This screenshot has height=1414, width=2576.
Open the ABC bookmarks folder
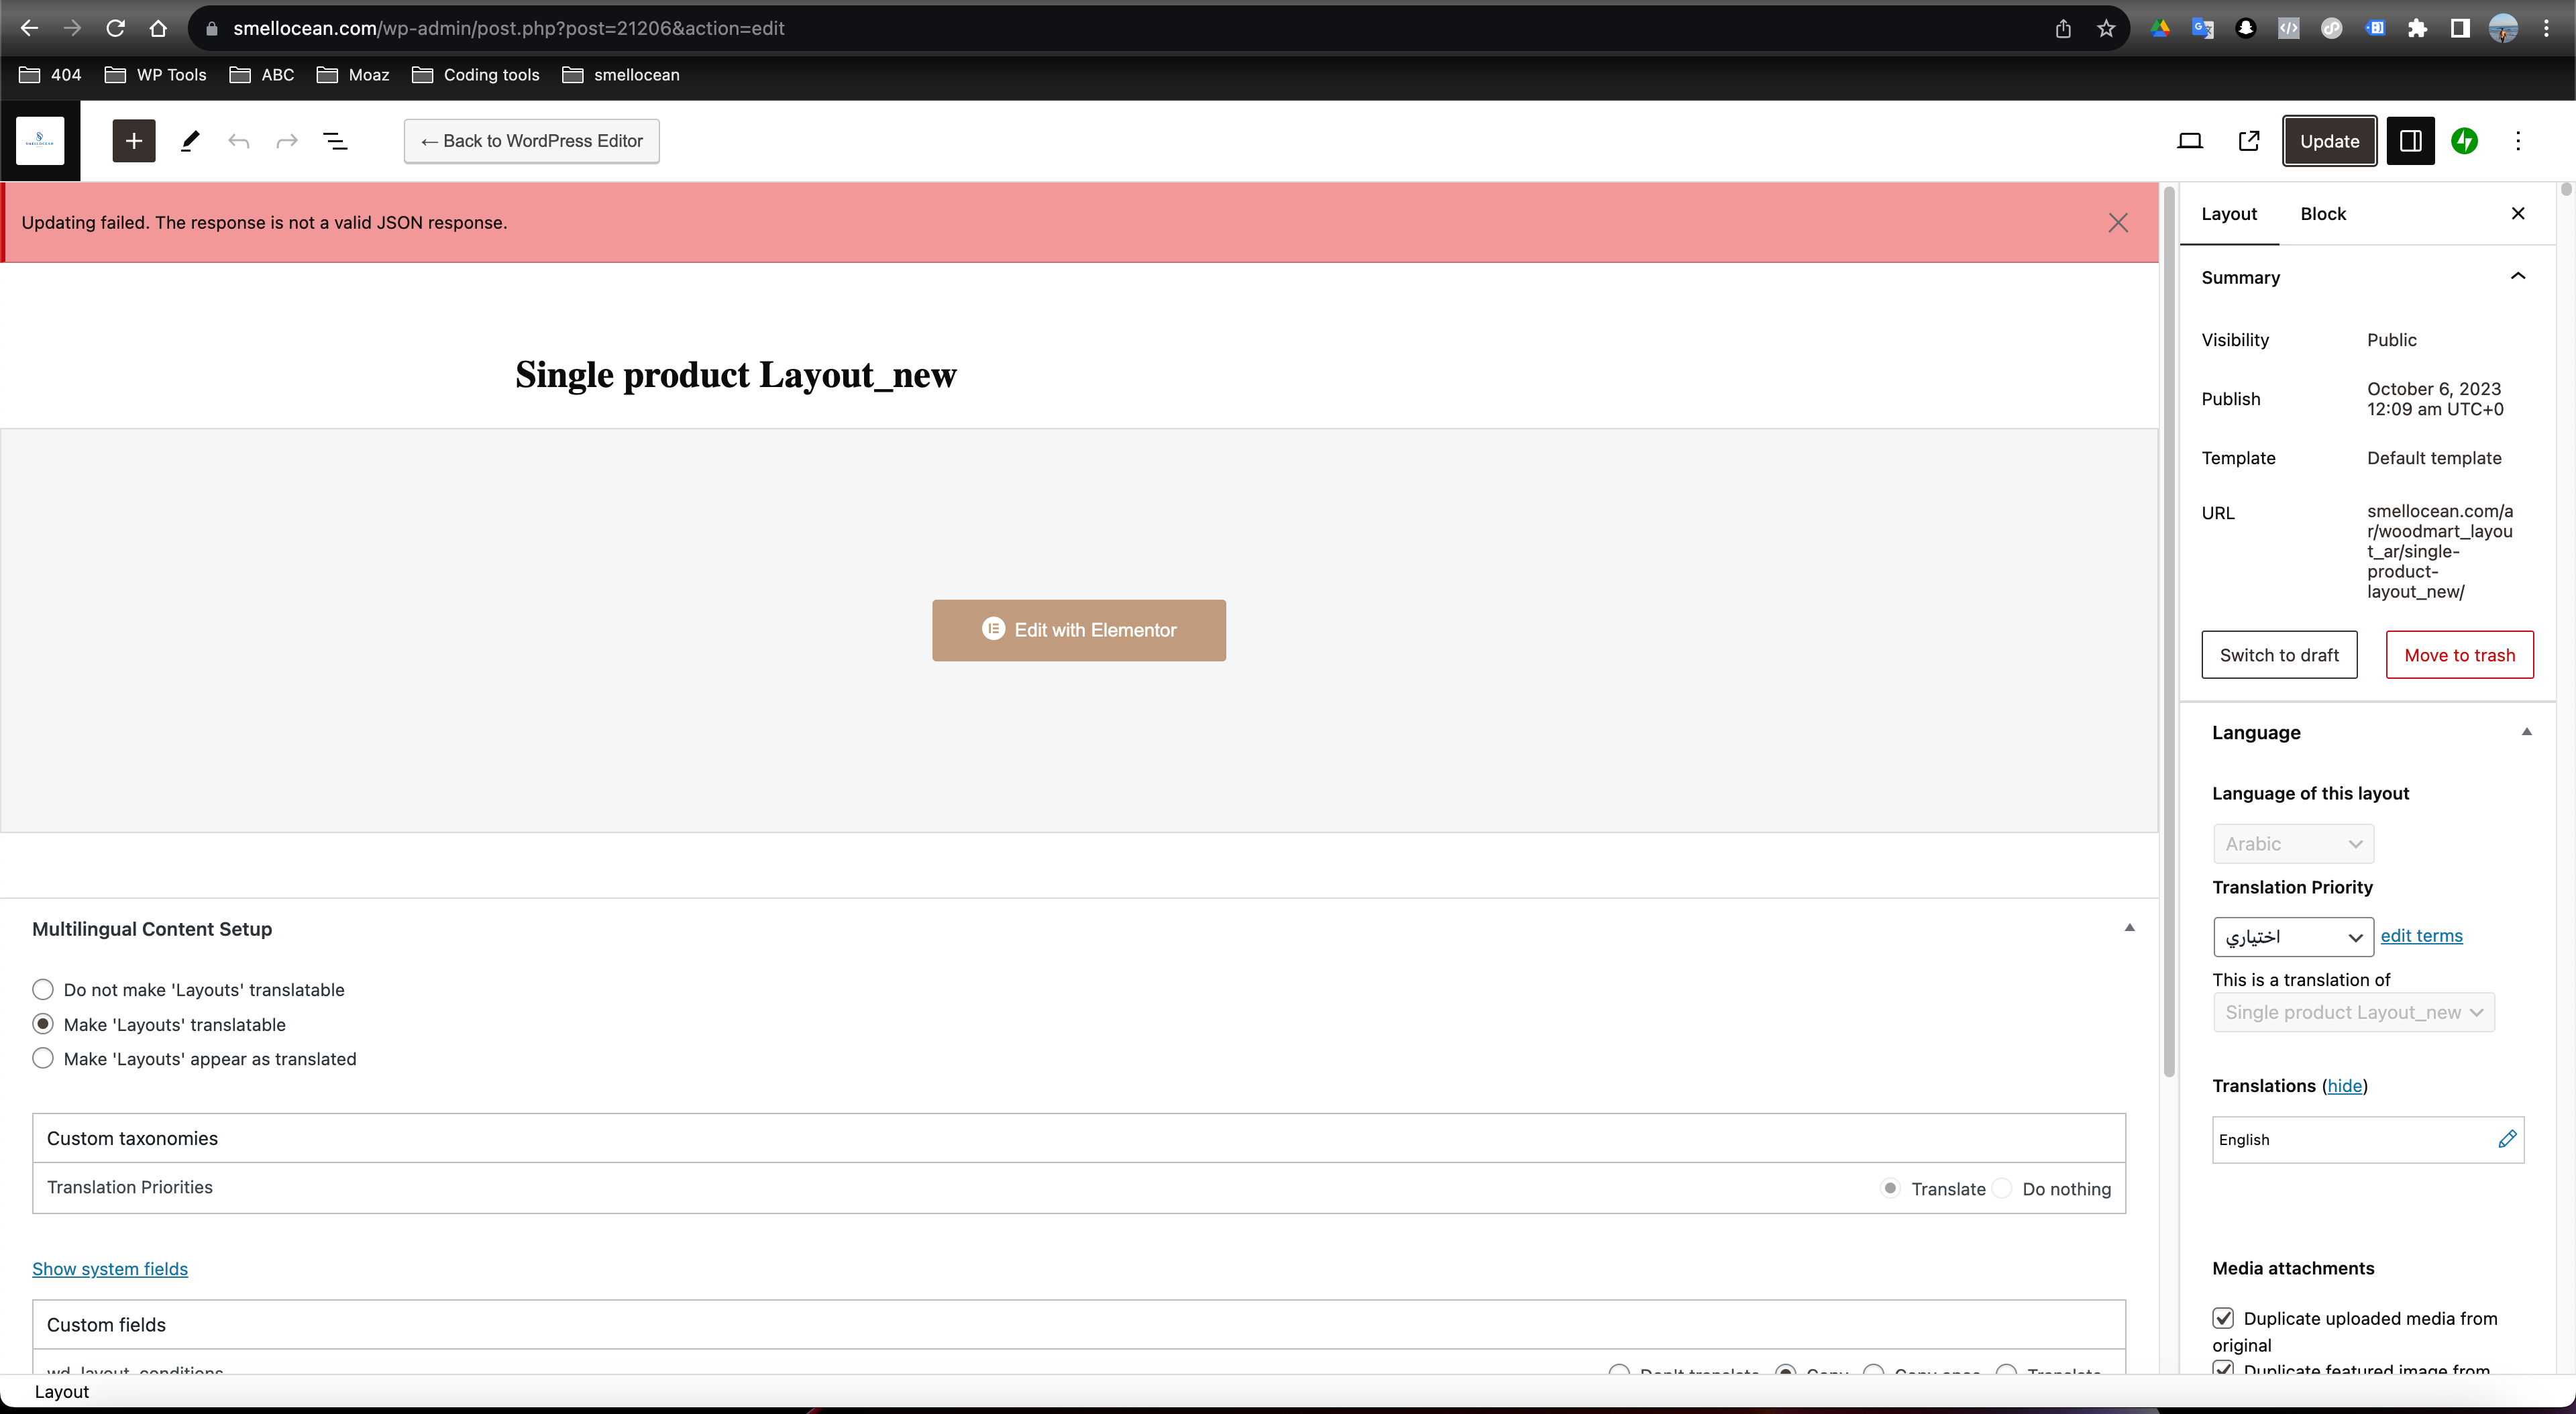[x=262, y=75]
